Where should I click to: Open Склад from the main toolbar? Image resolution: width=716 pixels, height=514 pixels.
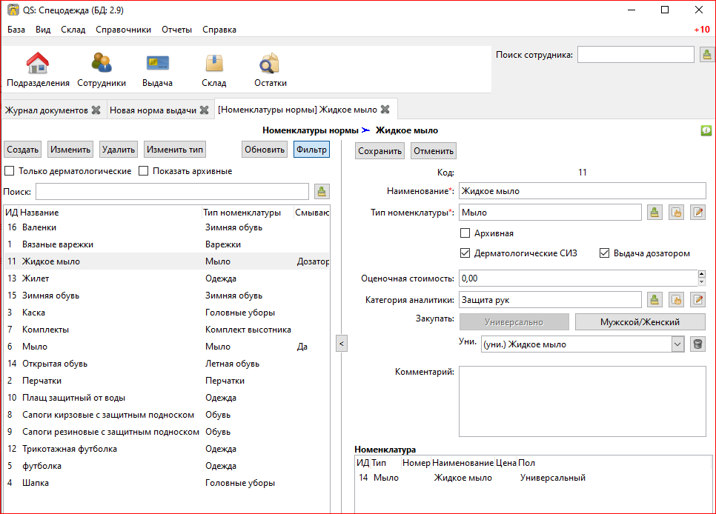(213, 70)
